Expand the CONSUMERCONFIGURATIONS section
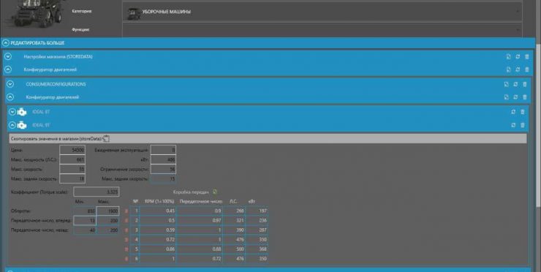541x272 pixels. [10, 84]
